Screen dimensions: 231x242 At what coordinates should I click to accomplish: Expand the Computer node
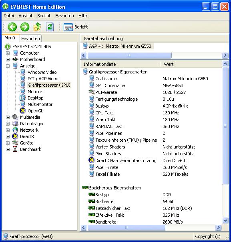(x=8, y=53)
